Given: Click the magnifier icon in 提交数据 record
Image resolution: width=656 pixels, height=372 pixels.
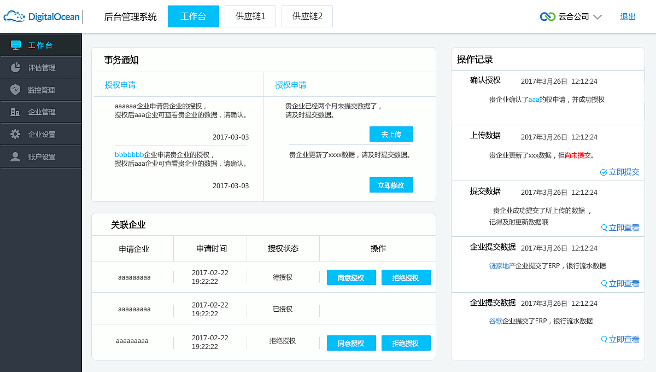Looking at the screenshot, I should click(604, 228).
